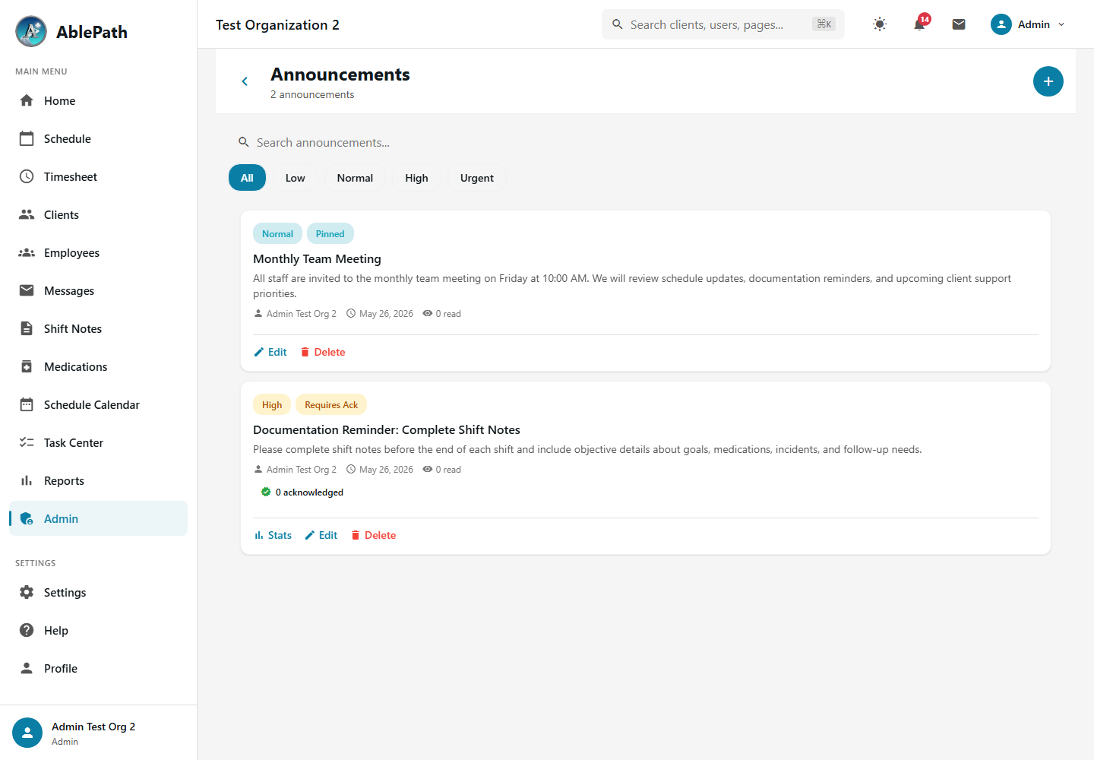Toggle light/dark theme sun icon
This screenshot has height=760, width=1094.
[x=880, y=24]
